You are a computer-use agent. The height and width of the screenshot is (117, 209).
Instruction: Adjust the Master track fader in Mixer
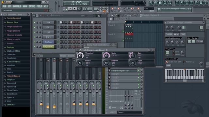[38, 91]
